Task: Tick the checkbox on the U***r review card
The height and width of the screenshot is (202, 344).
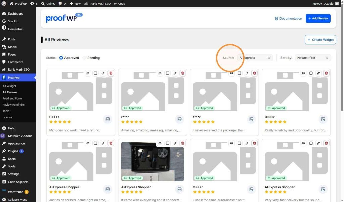Action: [311, 73]
